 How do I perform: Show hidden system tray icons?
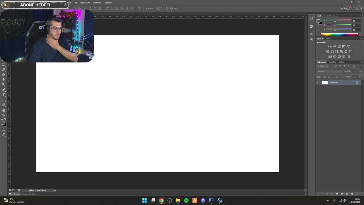point(328,200)
